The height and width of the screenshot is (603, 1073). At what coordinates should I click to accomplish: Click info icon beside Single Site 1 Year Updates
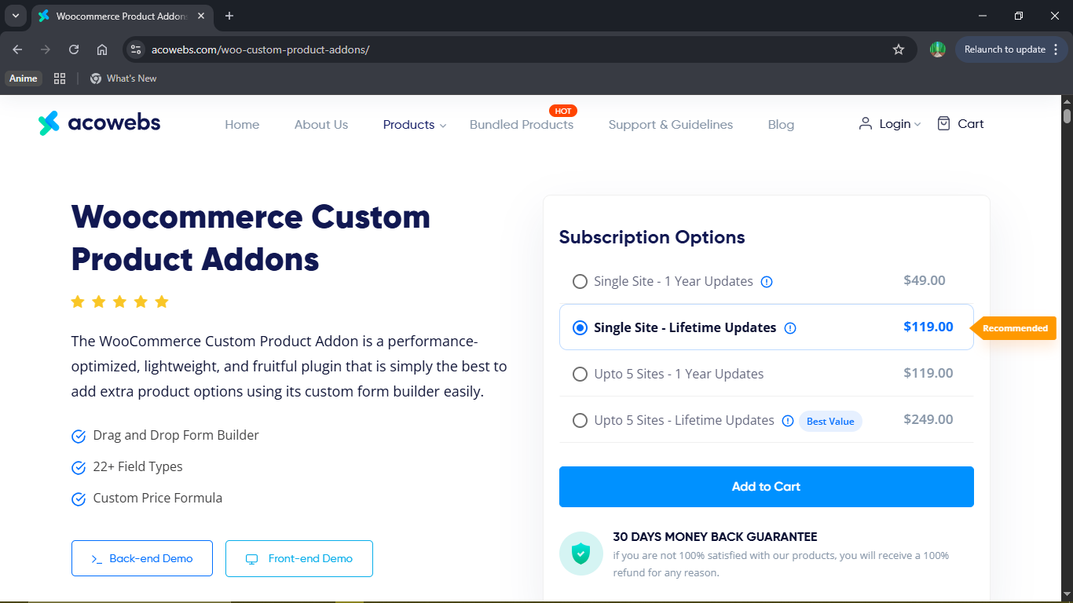(767, 282)
